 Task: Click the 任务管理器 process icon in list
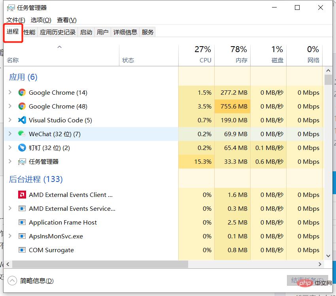(22, 161)
